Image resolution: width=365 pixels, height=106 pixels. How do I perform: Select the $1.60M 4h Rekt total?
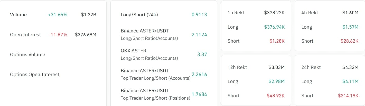point(350,13)
